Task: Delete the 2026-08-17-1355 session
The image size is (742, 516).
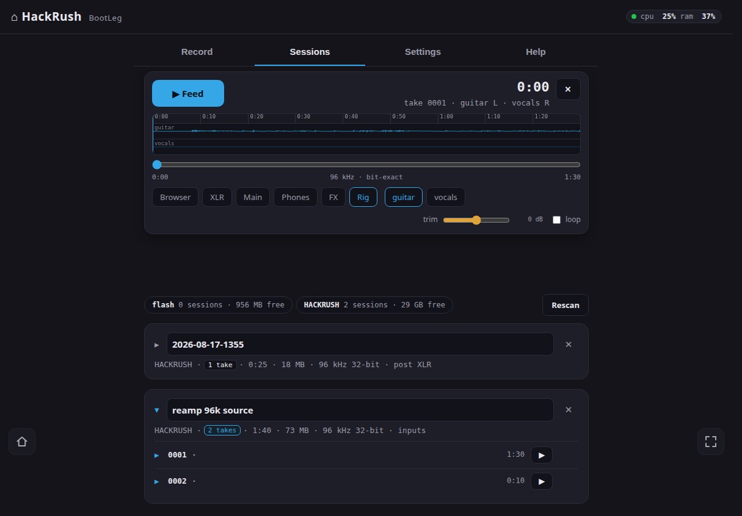Action: [x=569, y=344]
